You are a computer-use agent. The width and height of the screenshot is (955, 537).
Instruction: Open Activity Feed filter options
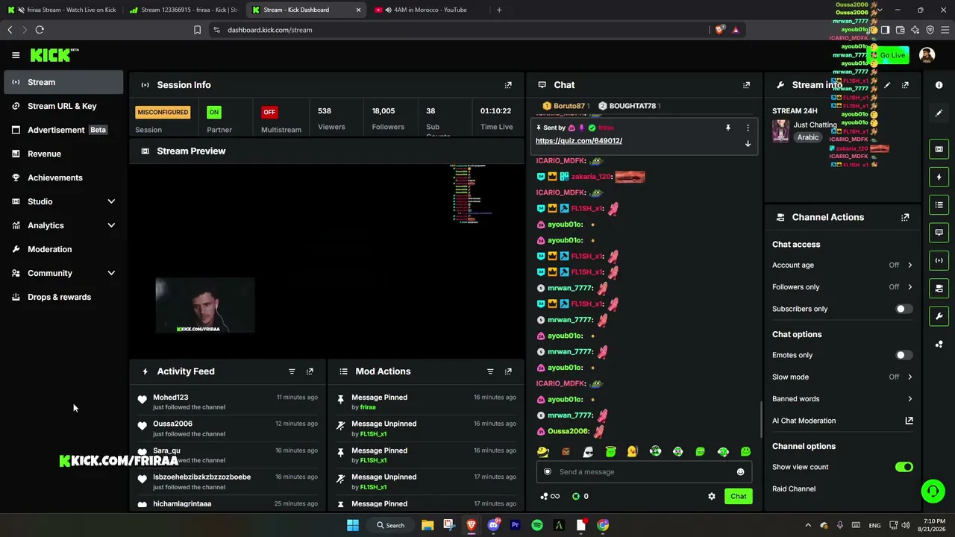coord(292,371)
